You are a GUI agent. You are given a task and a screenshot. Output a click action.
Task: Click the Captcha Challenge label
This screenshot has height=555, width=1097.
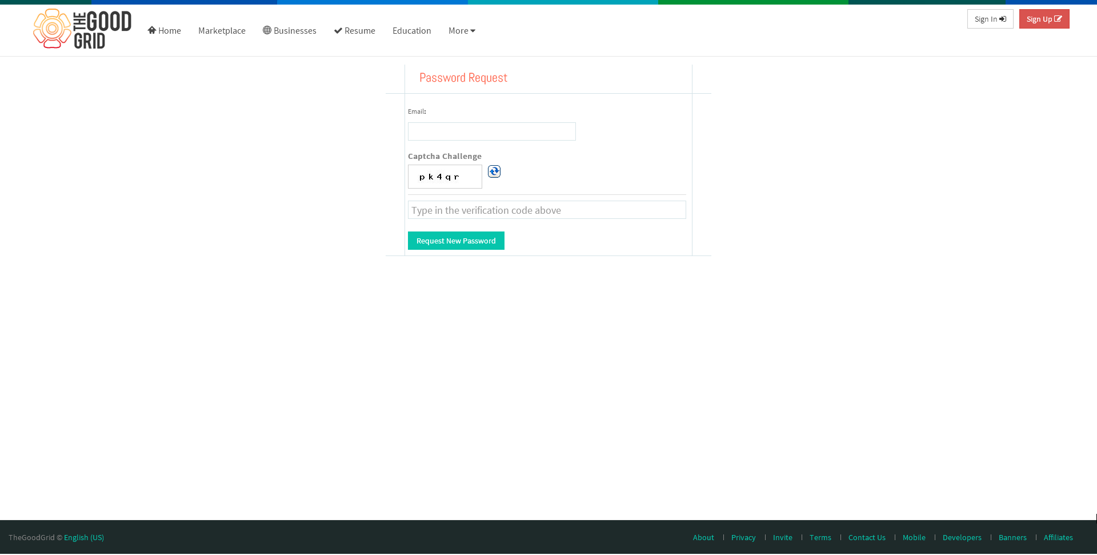[x=445, y=156]
